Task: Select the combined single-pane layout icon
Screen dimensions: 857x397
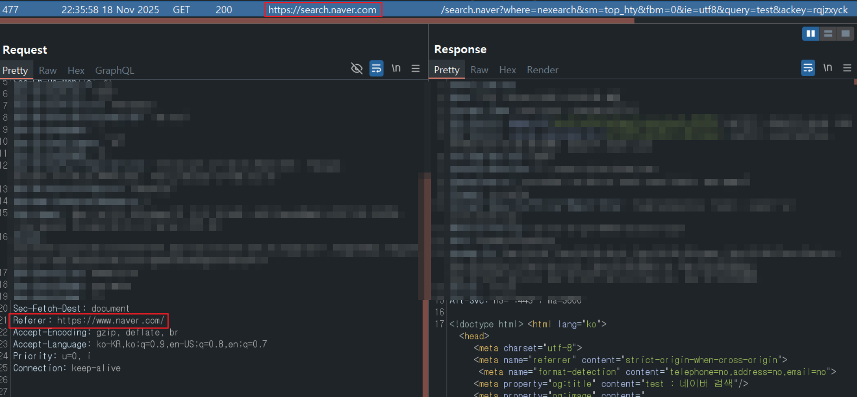Action: point(845,34)
